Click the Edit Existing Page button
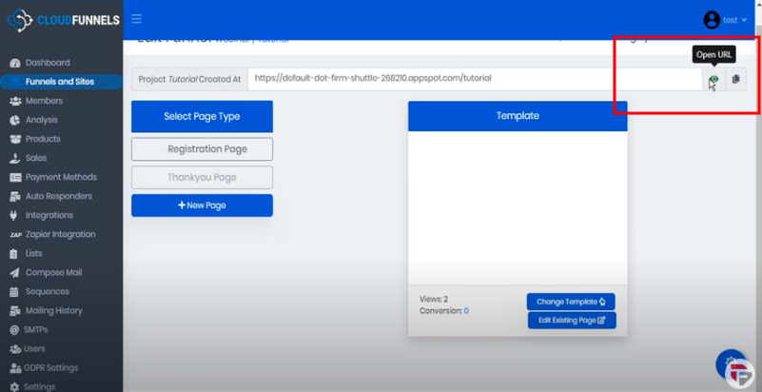Image resolution: width=762 pixels, height=392 pixels. [571, 321]
